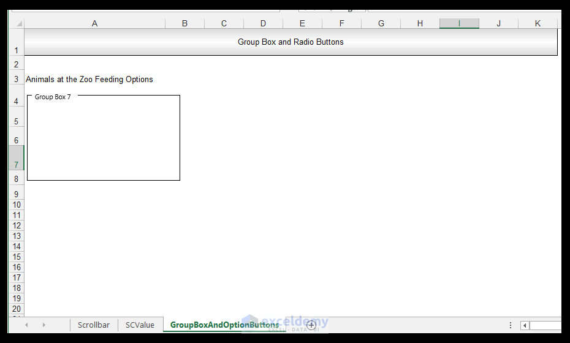The height and width of the screenshot is (343, 570).
Task: Go to next sheet tab arrow
Action: [x=44, y=325]
